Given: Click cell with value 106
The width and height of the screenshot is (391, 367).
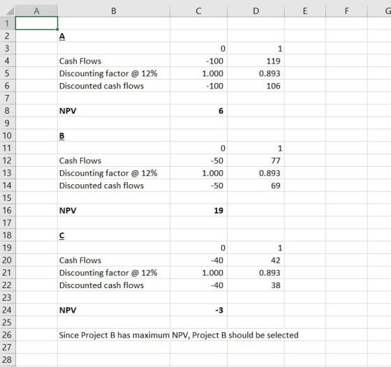Looking at the screenshot, I should click(256, 86).
